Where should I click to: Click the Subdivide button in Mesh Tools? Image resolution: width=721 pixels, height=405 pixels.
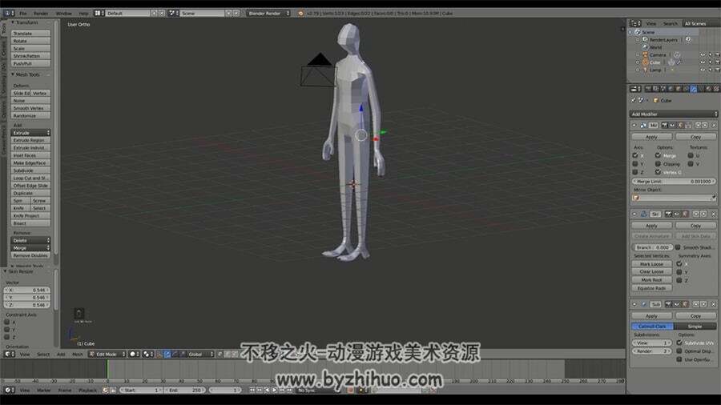30,170
